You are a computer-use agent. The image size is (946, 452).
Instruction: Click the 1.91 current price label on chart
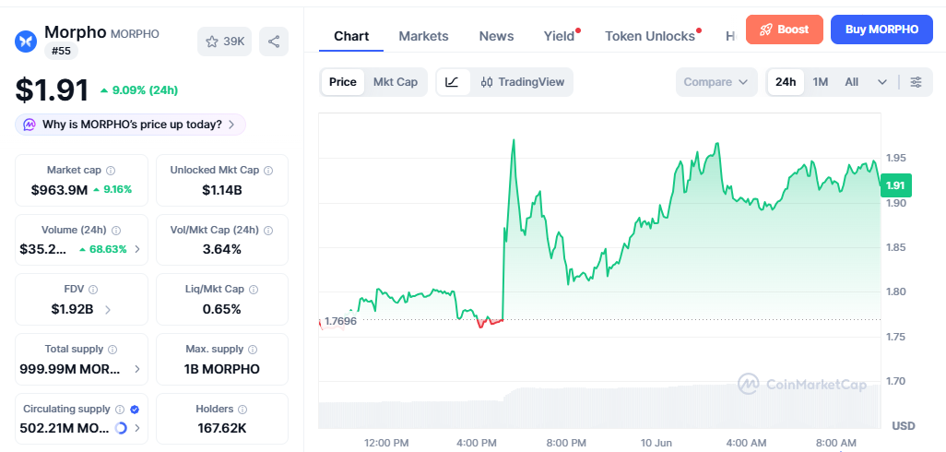point(896,185)
